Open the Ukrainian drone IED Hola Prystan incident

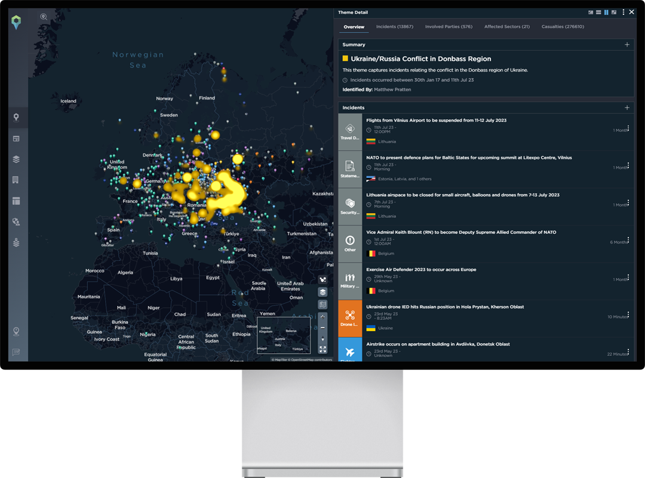486,319
